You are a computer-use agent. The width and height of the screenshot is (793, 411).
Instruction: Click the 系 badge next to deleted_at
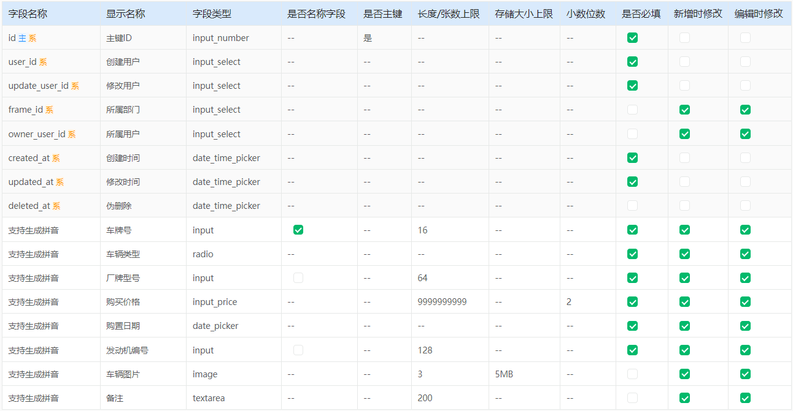(x=56, y=206)
